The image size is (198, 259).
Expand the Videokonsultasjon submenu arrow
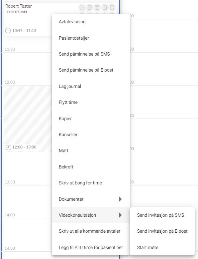[120, 215]
